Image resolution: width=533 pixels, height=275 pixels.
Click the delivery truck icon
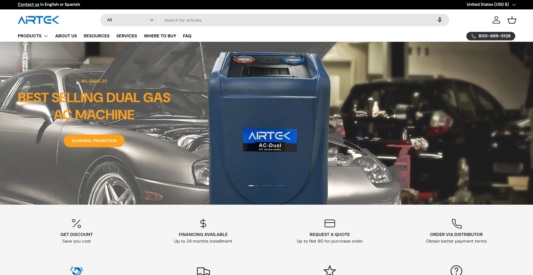pyautogui.click(x=203, y=271)
